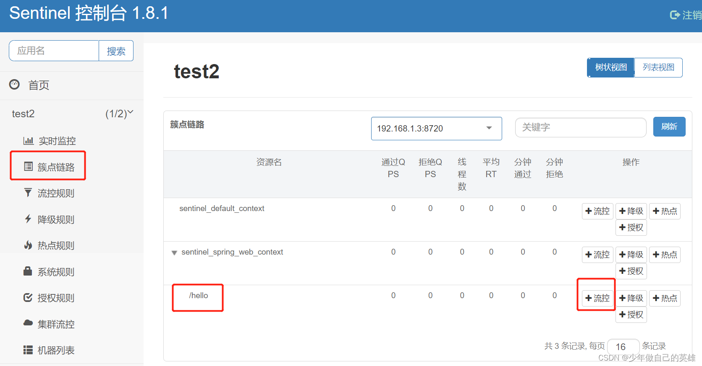This screenshot has width=702, height=366.
Task: Click the list icon for 机器列表
Action: (28, 350)
